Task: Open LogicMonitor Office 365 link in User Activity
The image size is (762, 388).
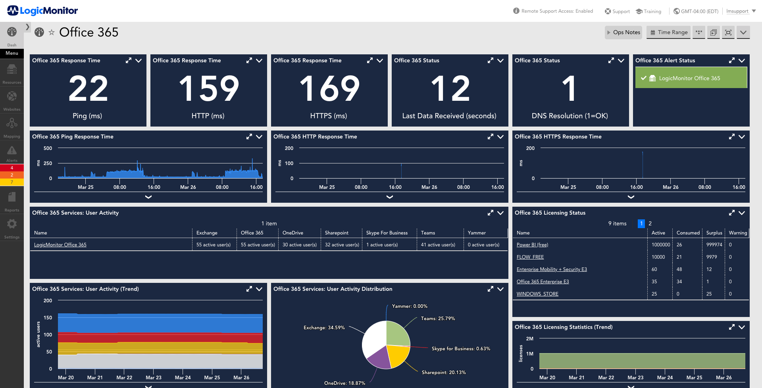Action: (60, 245)
